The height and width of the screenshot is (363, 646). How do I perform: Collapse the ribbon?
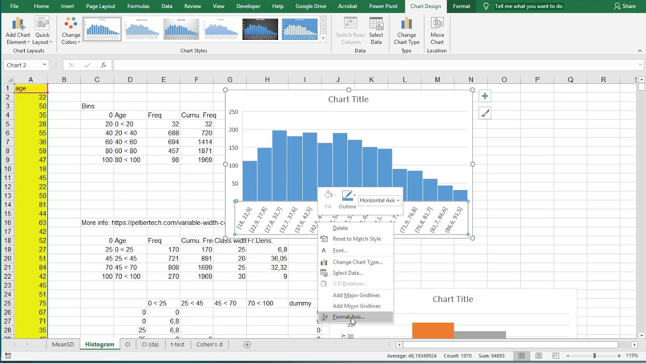click(x=640, y=50)
